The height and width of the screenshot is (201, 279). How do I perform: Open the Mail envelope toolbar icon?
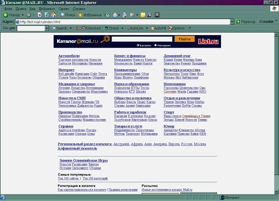(115, 15)
